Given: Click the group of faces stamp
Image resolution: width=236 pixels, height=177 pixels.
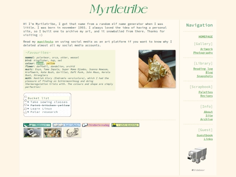Looking at the screenshot, I should tap(52, 133).
